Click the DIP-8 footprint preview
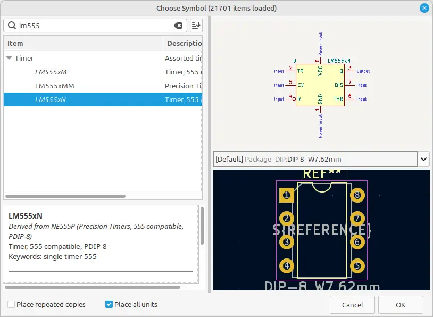 click(x=321, y=230)
